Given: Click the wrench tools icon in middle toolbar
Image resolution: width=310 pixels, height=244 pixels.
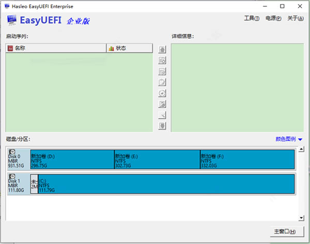Looking at the screenshot, I should (162, 115).
